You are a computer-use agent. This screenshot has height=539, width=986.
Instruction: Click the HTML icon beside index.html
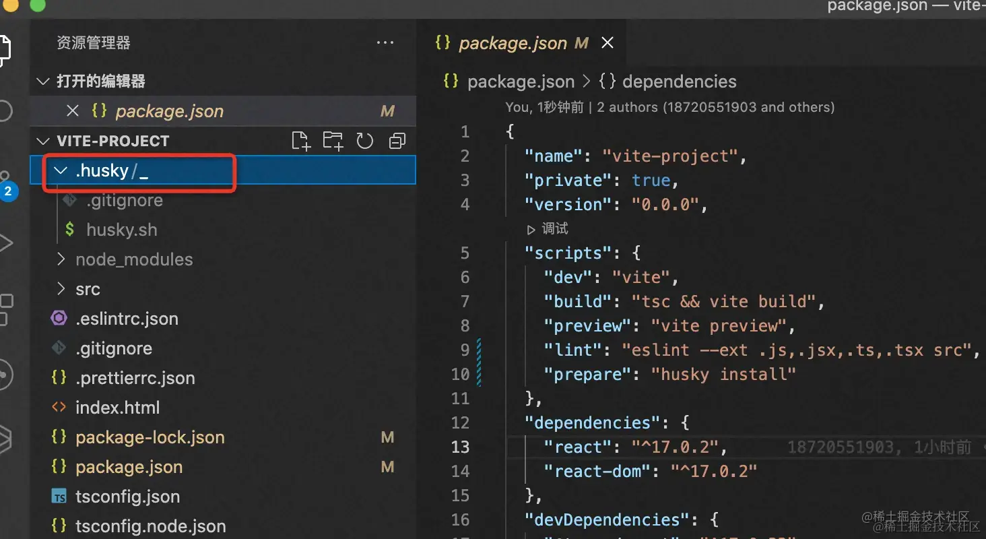point(59,408)
